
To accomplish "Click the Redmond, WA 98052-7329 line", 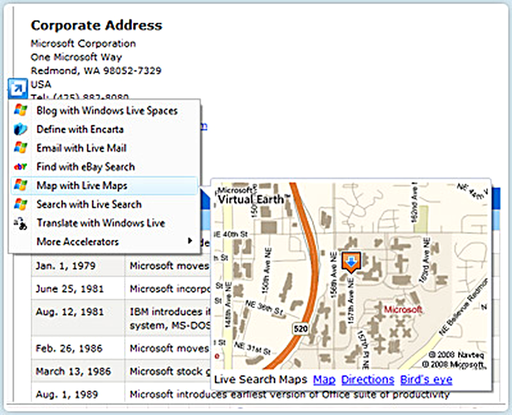I will pos(96,71).
